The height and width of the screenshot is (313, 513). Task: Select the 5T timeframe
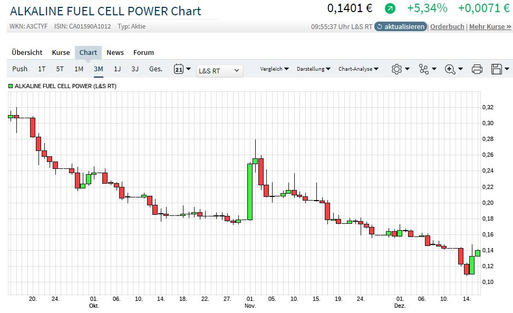pos(60,69)
